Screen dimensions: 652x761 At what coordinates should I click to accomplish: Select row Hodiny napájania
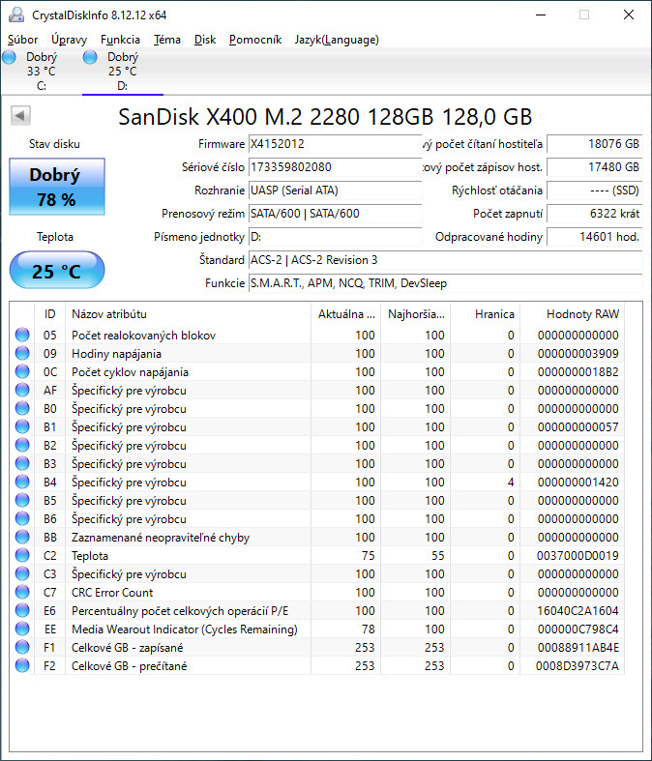(317, 353)
